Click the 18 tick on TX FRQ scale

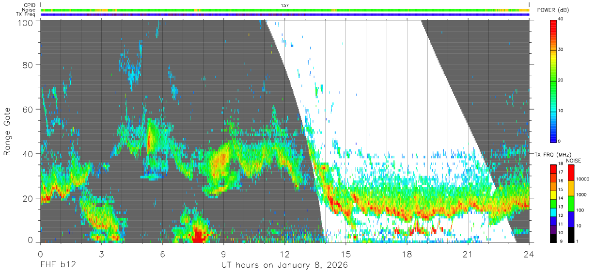coord(561,164)
